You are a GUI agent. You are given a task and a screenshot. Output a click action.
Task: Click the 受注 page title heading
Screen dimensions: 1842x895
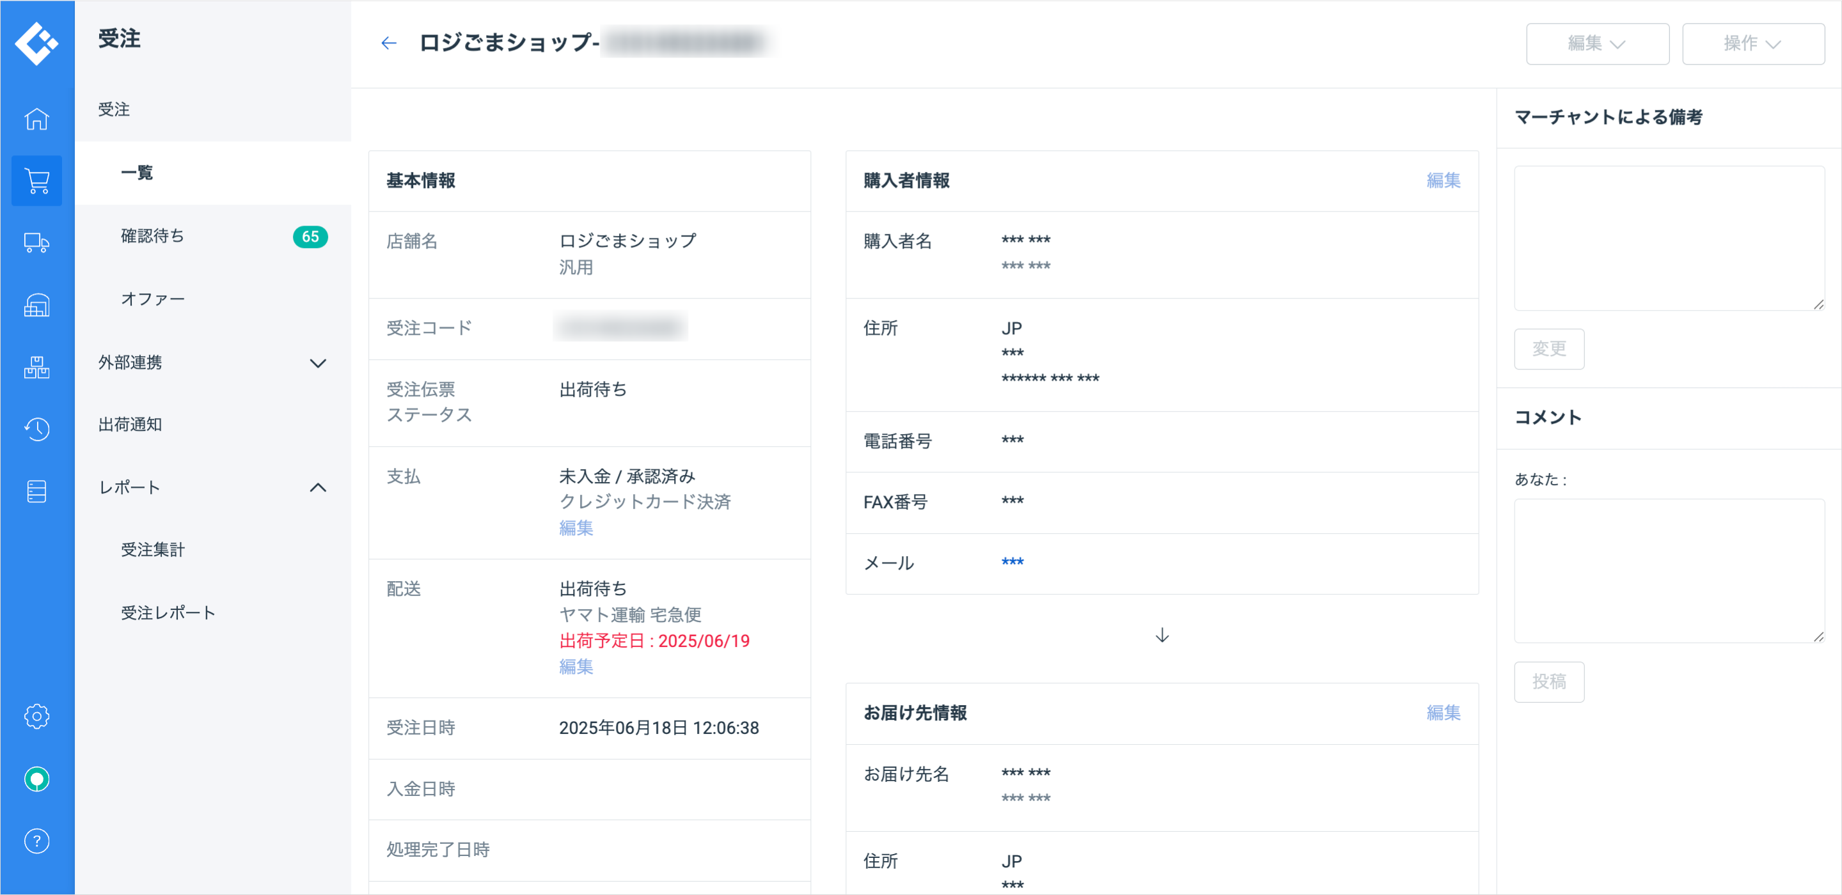(120, 38)
